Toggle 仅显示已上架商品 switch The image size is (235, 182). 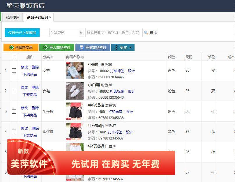(26, 33)
